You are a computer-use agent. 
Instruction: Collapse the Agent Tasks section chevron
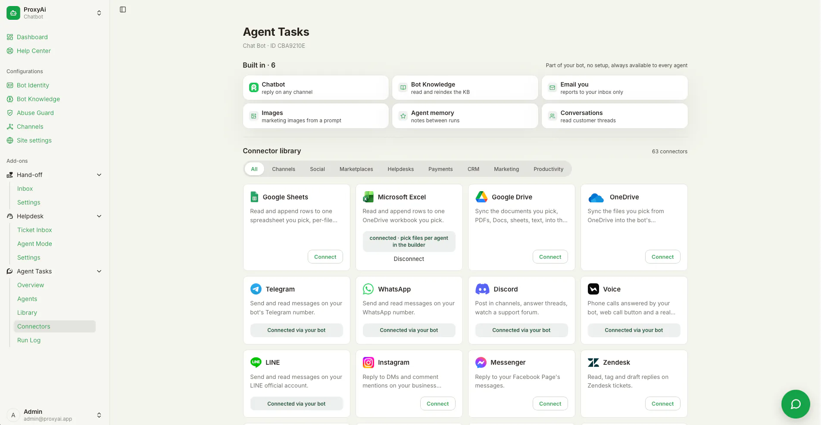[99, 271]
